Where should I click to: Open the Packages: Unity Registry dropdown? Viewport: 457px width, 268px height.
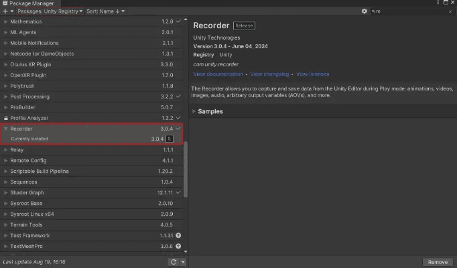point(51,11)
